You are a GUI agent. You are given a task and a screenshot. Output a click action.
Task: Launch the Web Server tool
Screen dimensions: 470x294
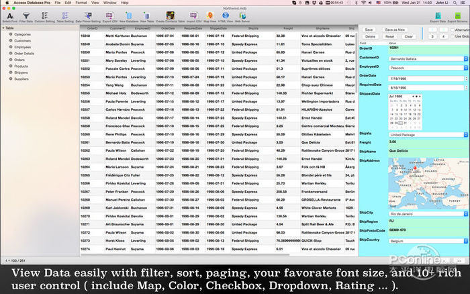tap(243, 16)
